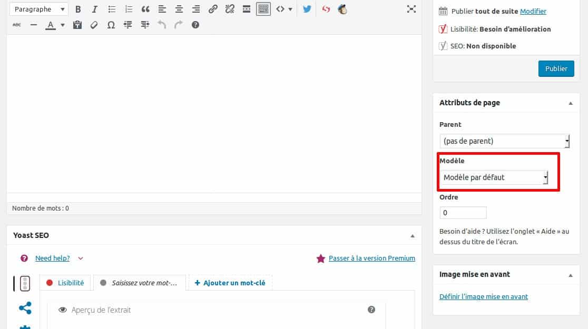This screenshot has height=329, width=588.
Task: Insert a special character
Action: (111, 24)
